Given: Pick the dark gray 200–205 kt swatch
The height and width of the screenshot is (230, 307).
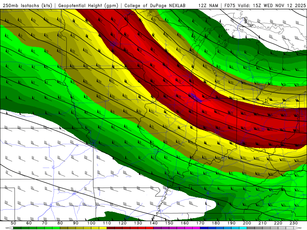Looking at the screenshot, I should click(251, 228).
